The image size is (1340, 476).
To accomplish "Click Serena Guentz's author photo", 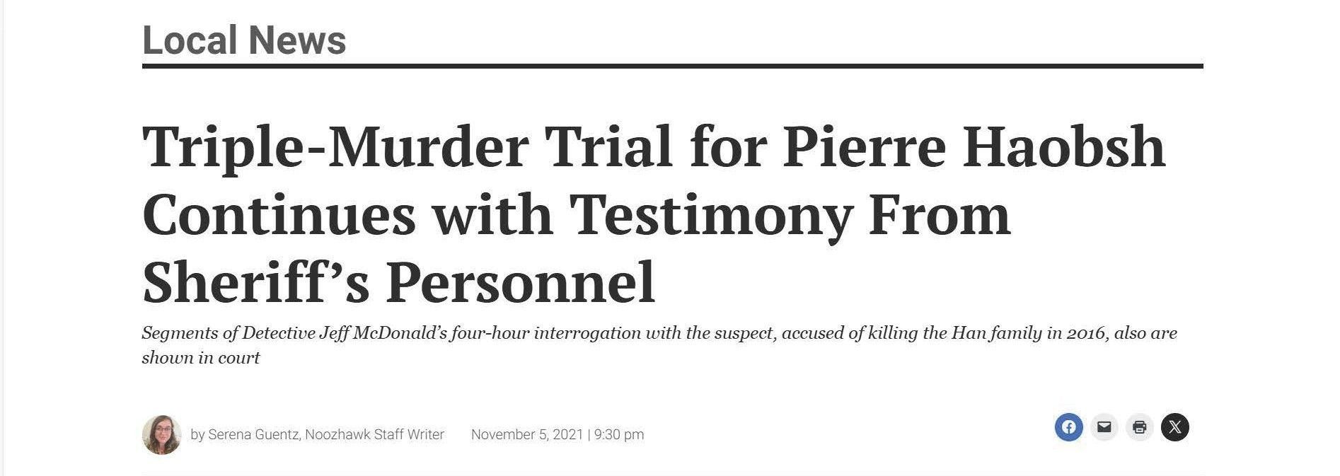I will 161,434.
